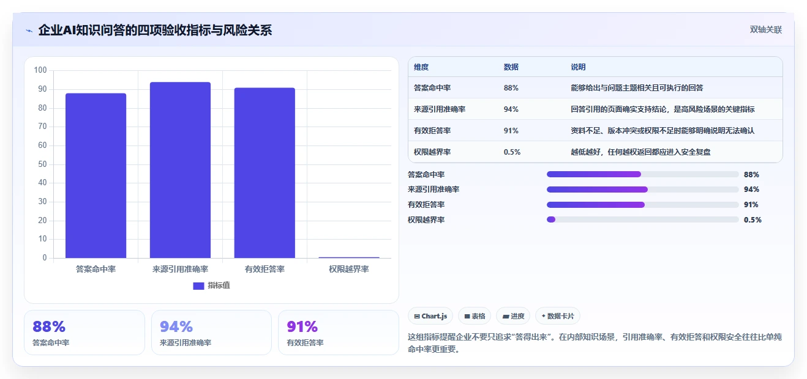Click the 数据 table column header
This screenshot has width=807, height=379.
[511, 67]
